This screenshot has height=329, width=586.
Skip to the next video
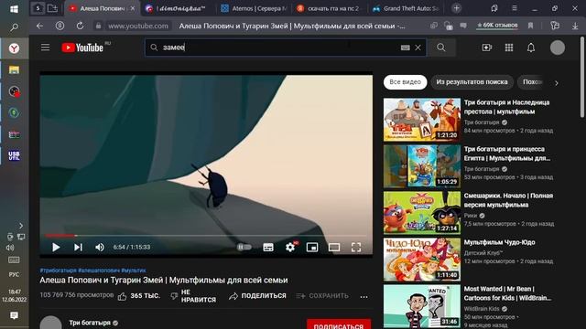(78, 247)
